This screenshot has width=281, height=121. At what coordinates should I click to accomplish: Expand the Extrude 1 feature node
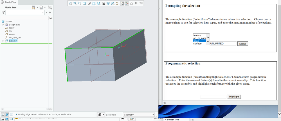[x=3, y=41]
